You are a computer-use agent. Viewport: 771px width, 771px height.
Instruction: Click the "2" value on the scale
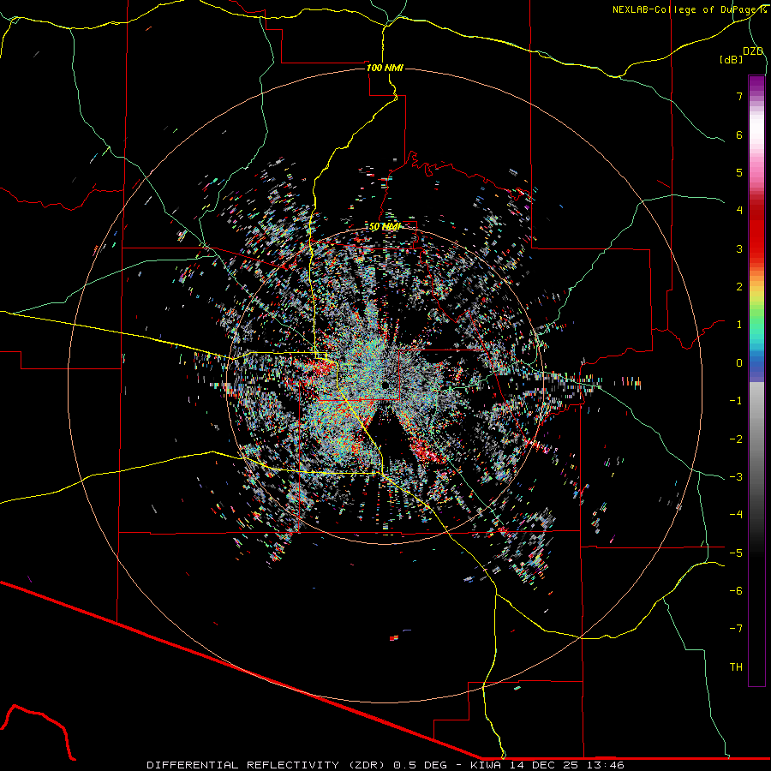739,287
